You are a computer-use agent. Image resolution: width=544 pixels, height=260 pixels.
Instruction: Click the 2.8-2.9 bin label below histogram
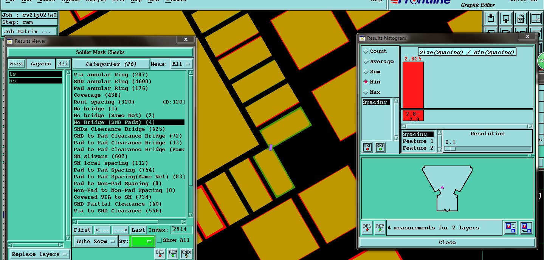413,116
